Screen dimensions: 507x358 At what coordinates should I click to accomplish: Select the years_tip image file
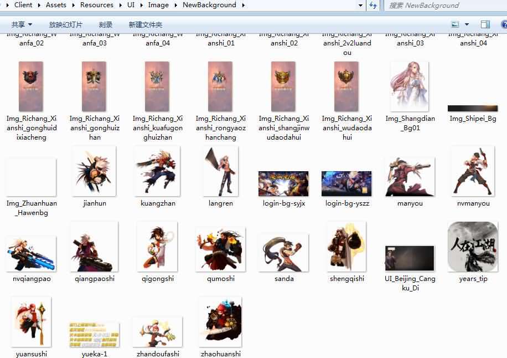click(473, 247)
